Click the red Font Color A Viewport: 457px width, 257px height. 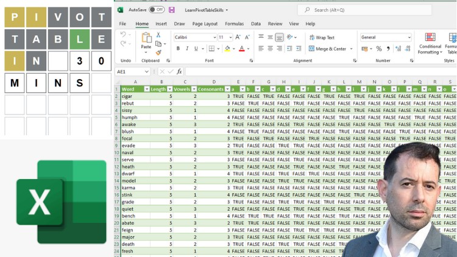coord(242,49)
